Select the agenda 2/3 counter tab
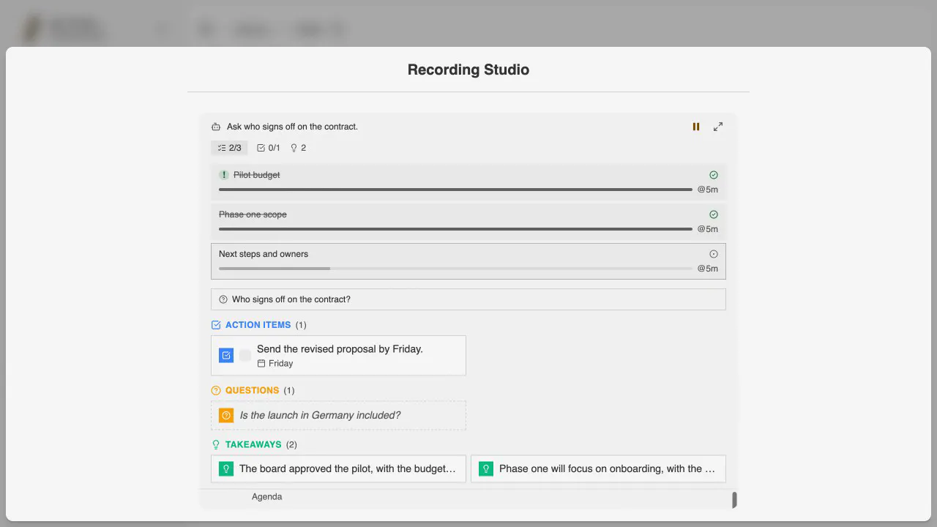The image size is (937, 527). coord(229,148)
